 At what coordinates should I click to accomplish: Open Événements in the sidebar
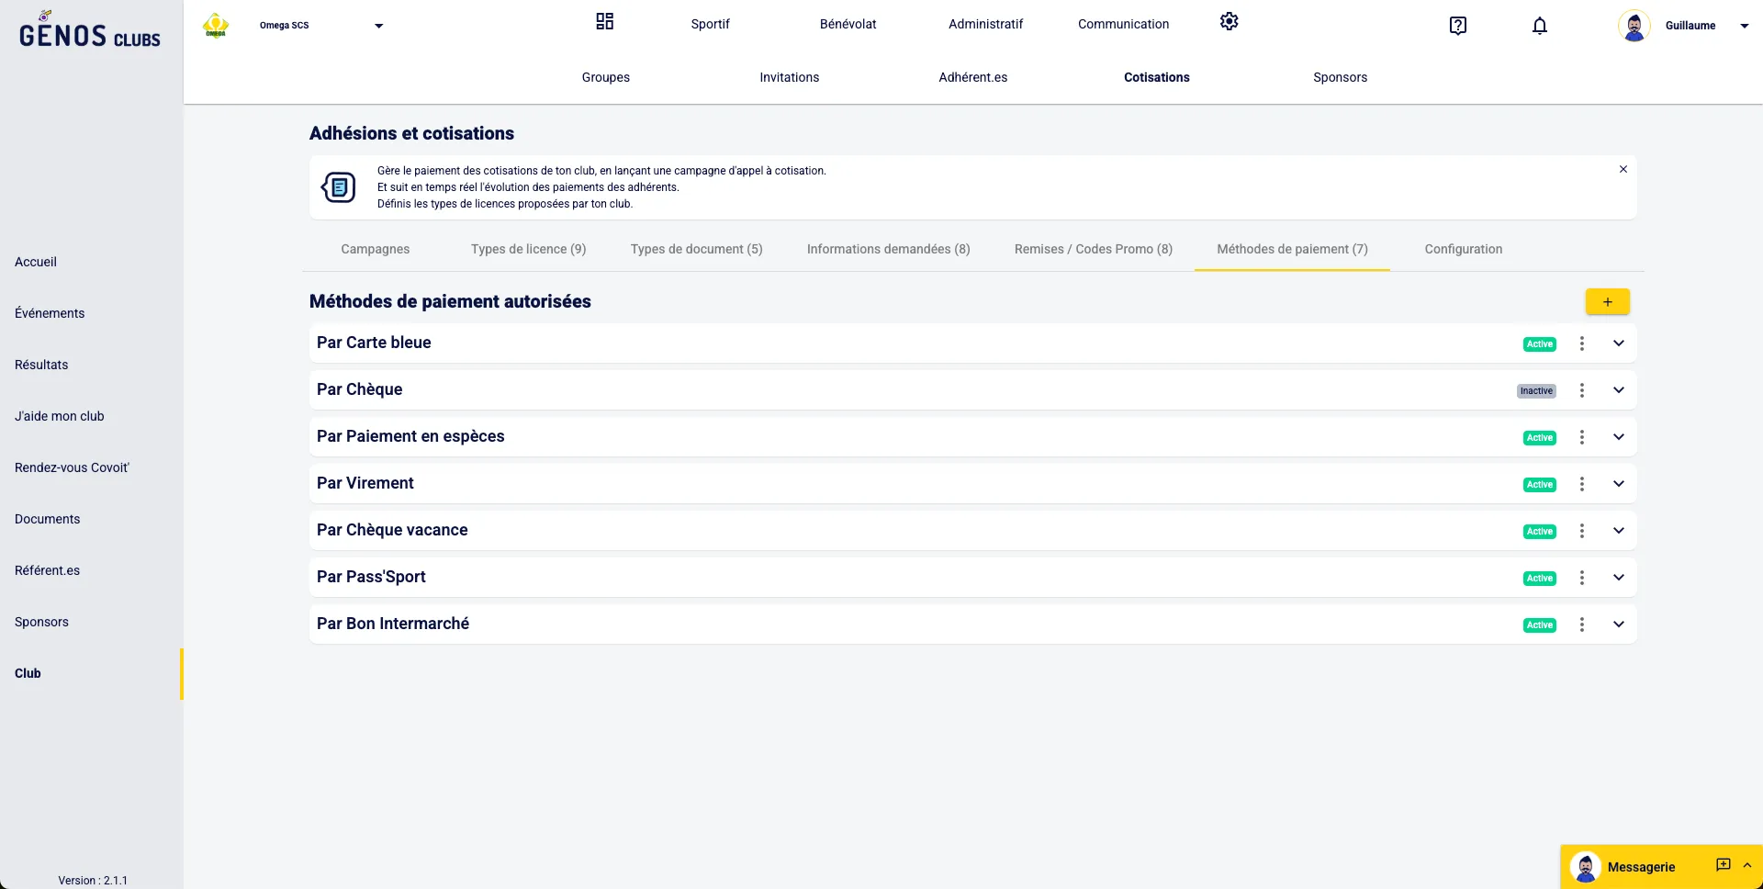(x=50, y=313)
